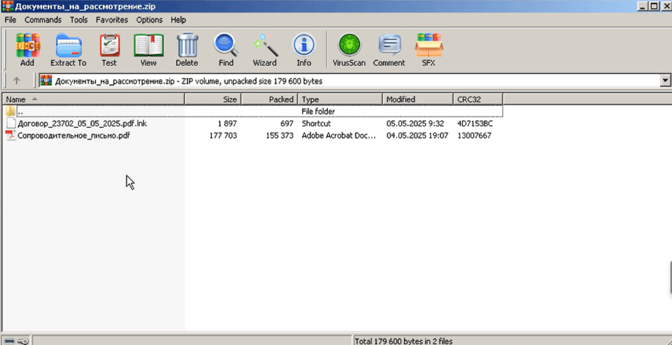672x345 pixels.
Task: Click the Extract To toolbar icon
Action: (x=68, y=50)
